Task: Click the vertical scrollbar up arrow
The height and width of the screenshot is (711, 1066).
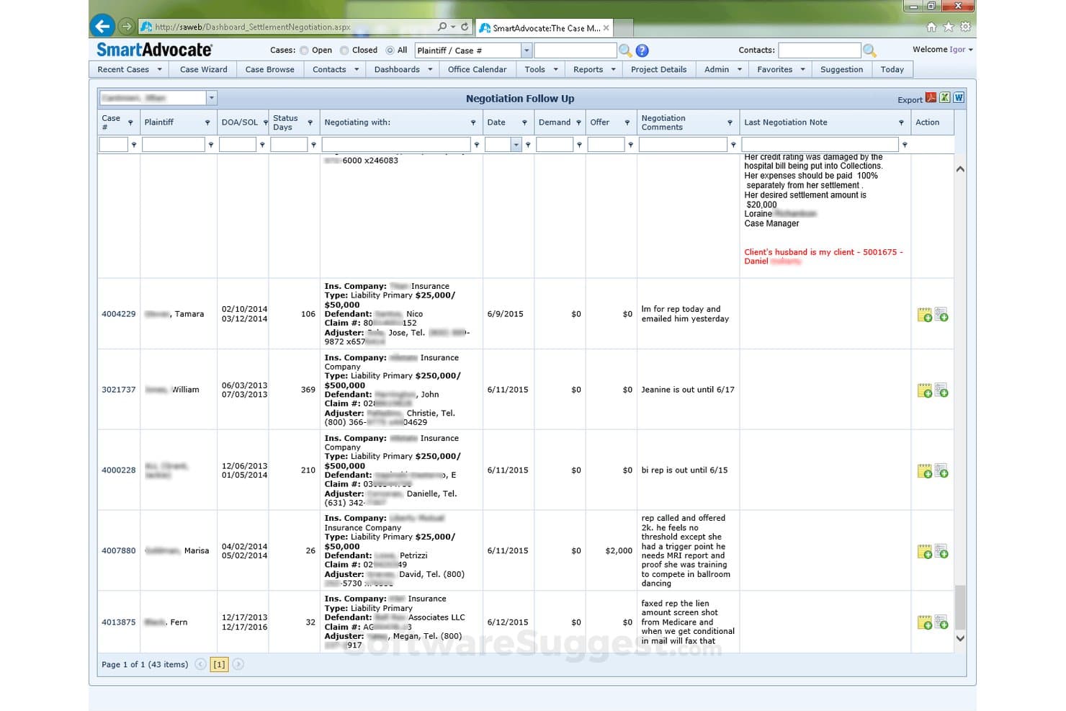Action: 960,169
